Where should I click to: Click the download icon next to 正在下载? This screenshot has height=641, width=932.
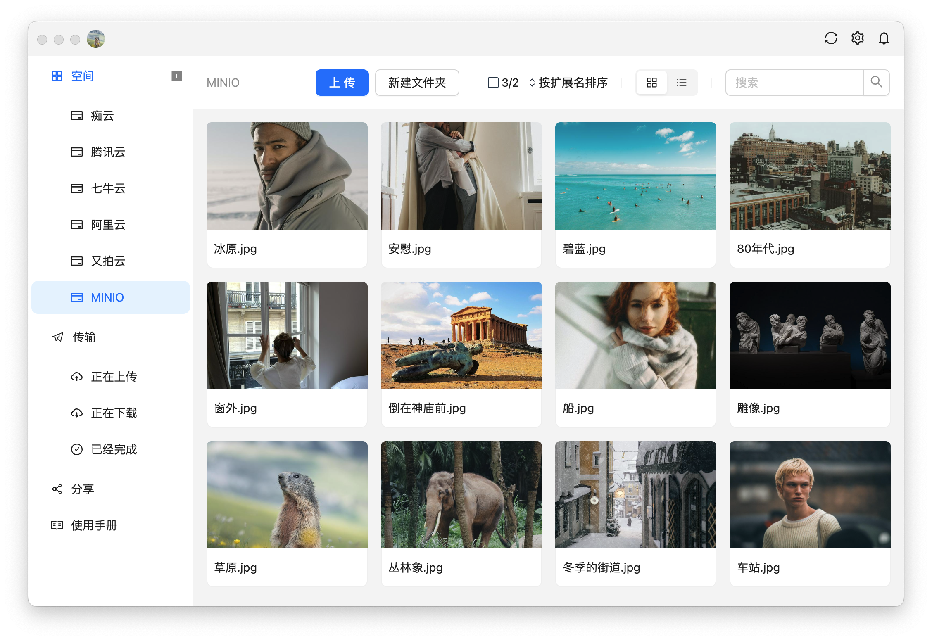pos(77,413)
